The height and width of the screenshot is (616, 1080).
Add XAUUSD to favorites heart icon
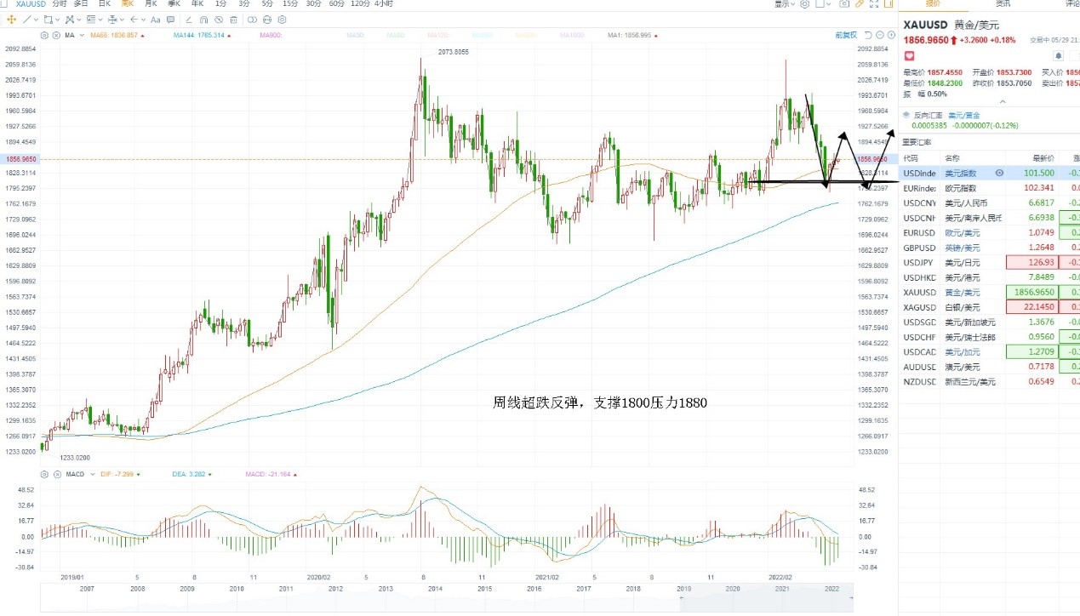[909, 55]
